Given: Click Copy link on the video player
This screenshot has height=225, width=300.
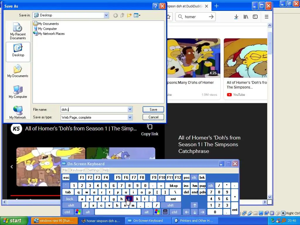Looking at the screenshot, I should (x=150, y=130).
